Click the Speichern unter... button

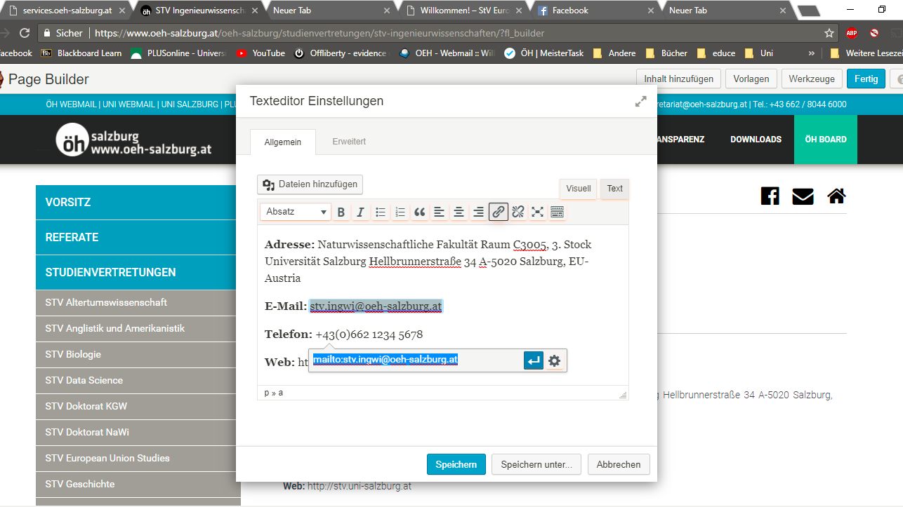coord(536,464)
